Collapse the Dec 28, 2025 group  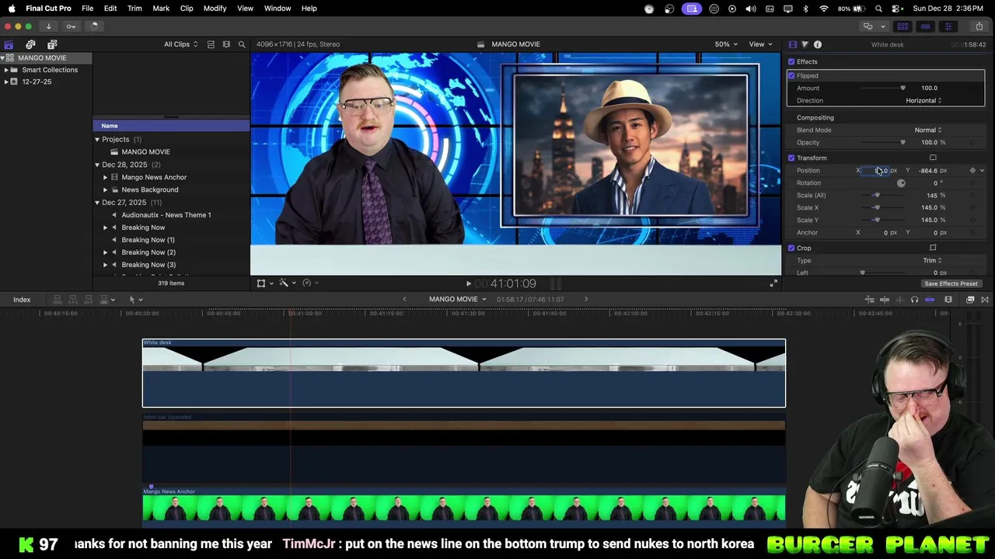pos(97,165)
